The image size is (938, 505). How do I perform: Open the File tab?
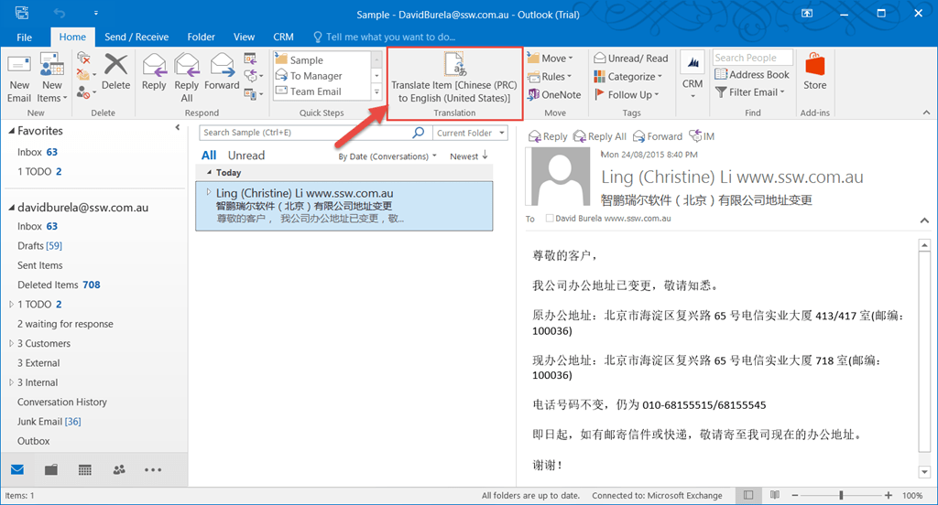(x=25, y=38)
